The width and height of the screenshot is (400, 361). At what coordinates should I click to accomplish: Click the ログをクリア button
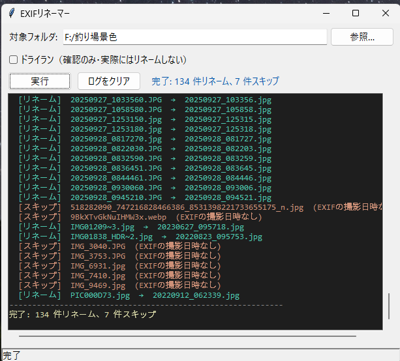coord(109,81)
